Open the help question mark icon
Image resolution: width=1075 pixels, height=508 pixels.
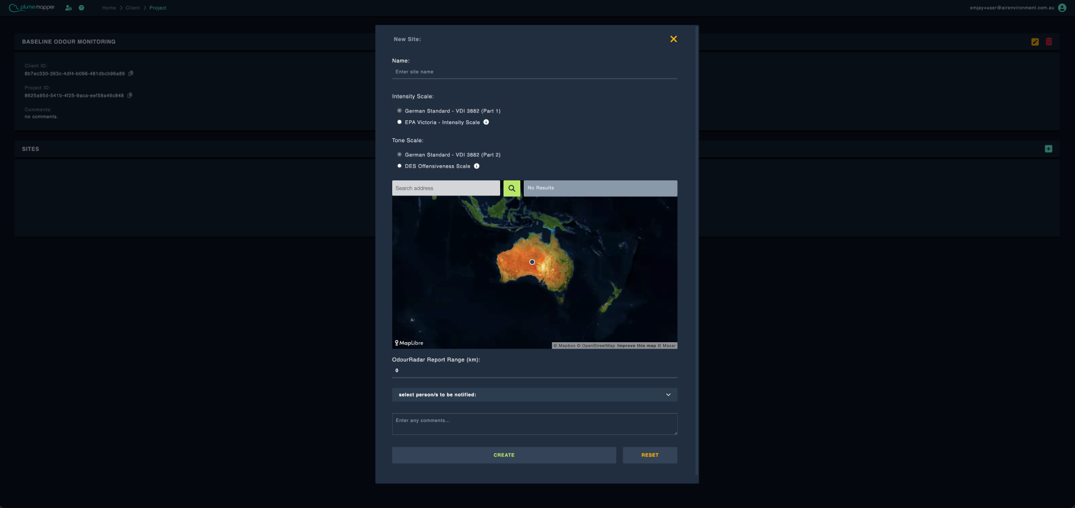click(81, 8)
